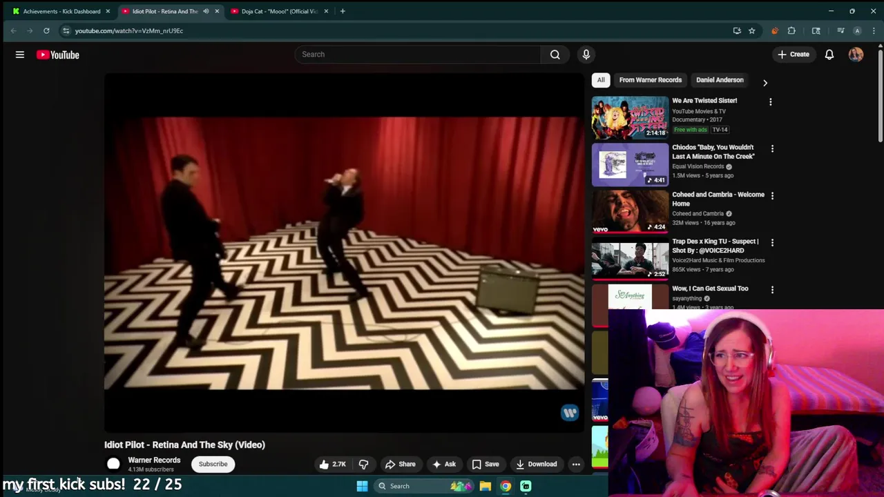
Task: Open Equal Vision Records channel name
Action: [698, 166]
